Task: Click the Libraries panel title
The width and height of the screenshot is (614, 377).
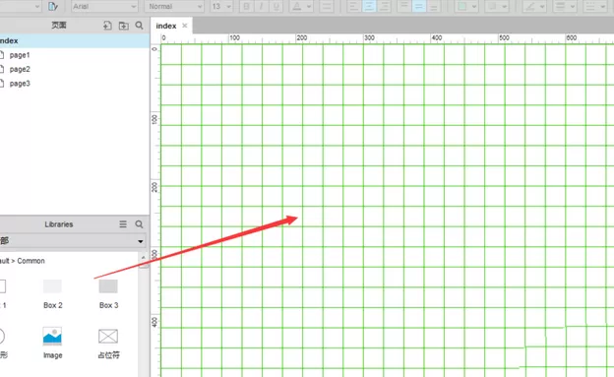Action: pyautogui.click(x=59, y=224)
